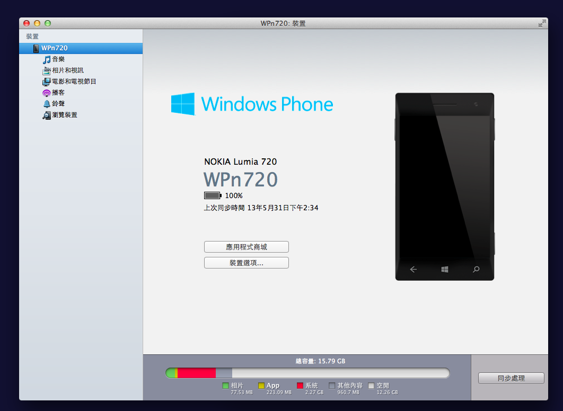The width and height of the screenshot is (563, 411).
Task: Click the phone's Windows start icon
Action: coord(444,270)
